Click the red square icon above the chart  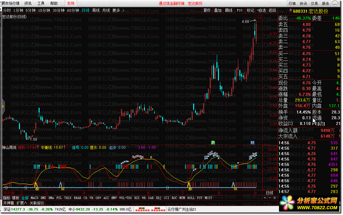[x=260, y=17]
